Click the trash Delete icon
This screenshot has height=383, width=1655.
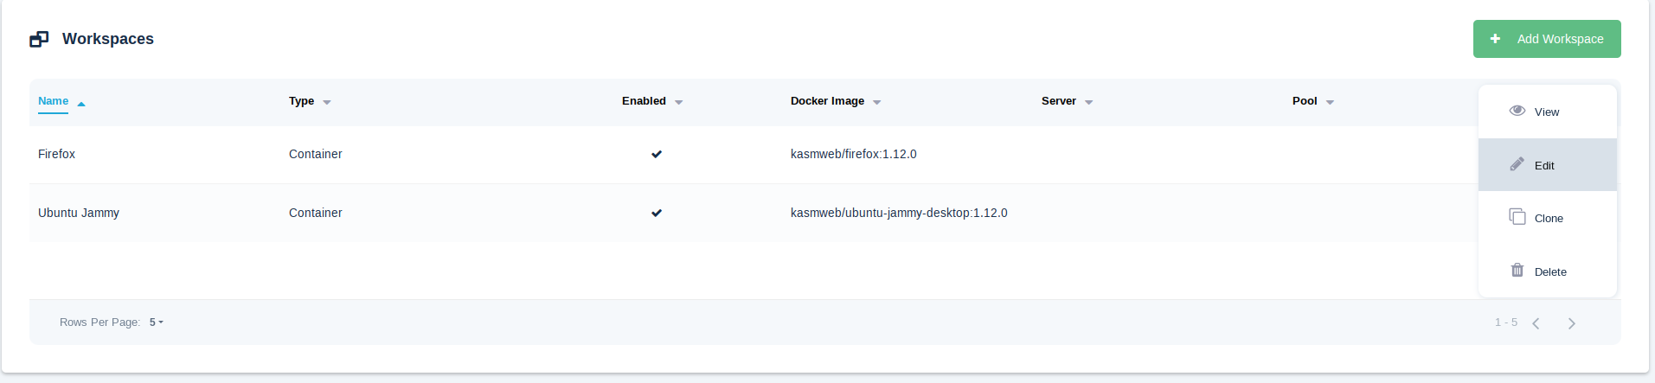coord(1517,271)
